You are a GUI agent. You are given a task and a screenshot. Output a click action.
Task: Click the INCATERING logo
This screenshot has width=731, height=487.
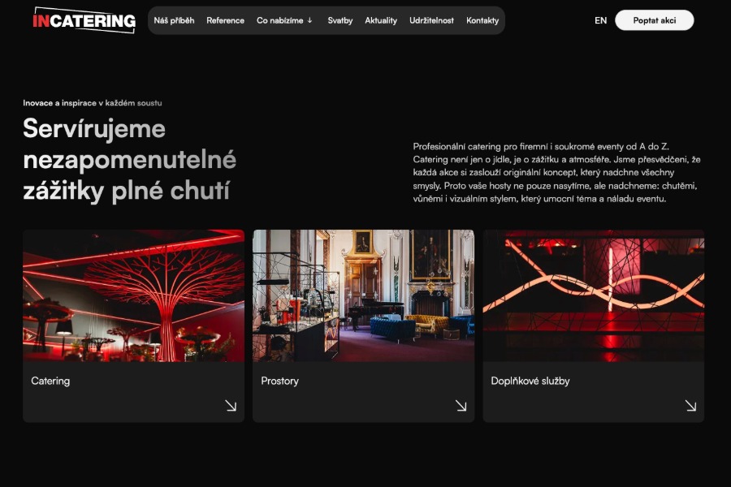84,20
